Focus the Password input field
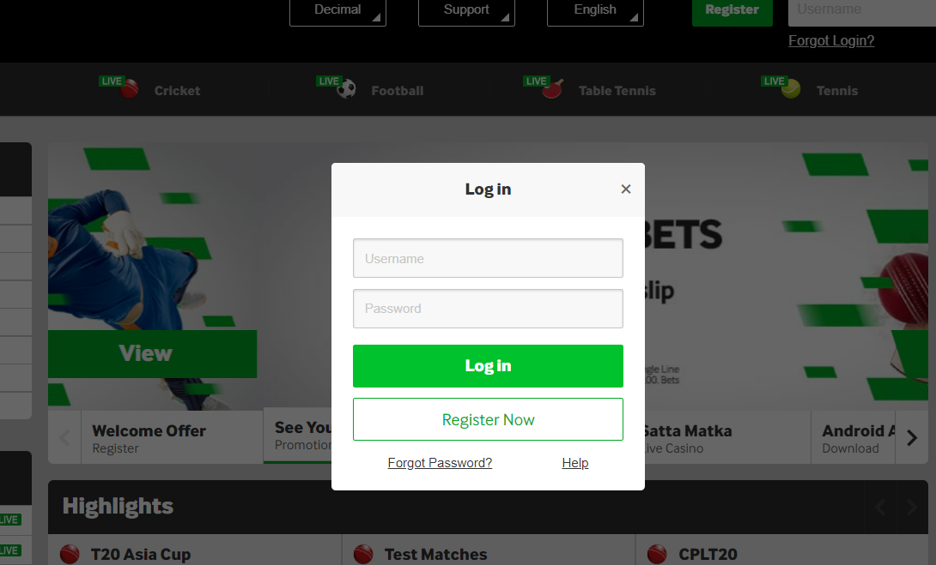The height and width of the screenshot is (565, 936). coord(488,309)
